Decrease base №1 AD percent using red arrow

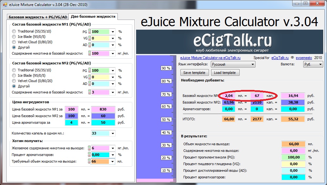pos(90,46)
